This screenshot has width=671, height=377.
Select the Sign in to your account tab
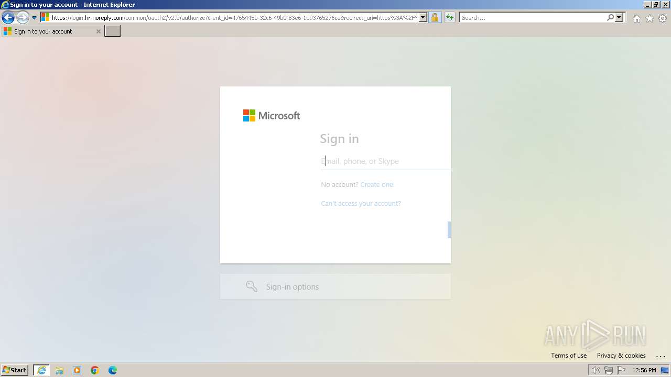[x=51, y=31]
